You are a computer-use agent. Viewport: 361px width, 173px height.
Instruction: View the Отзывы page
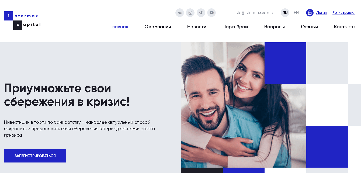point(309,27)
